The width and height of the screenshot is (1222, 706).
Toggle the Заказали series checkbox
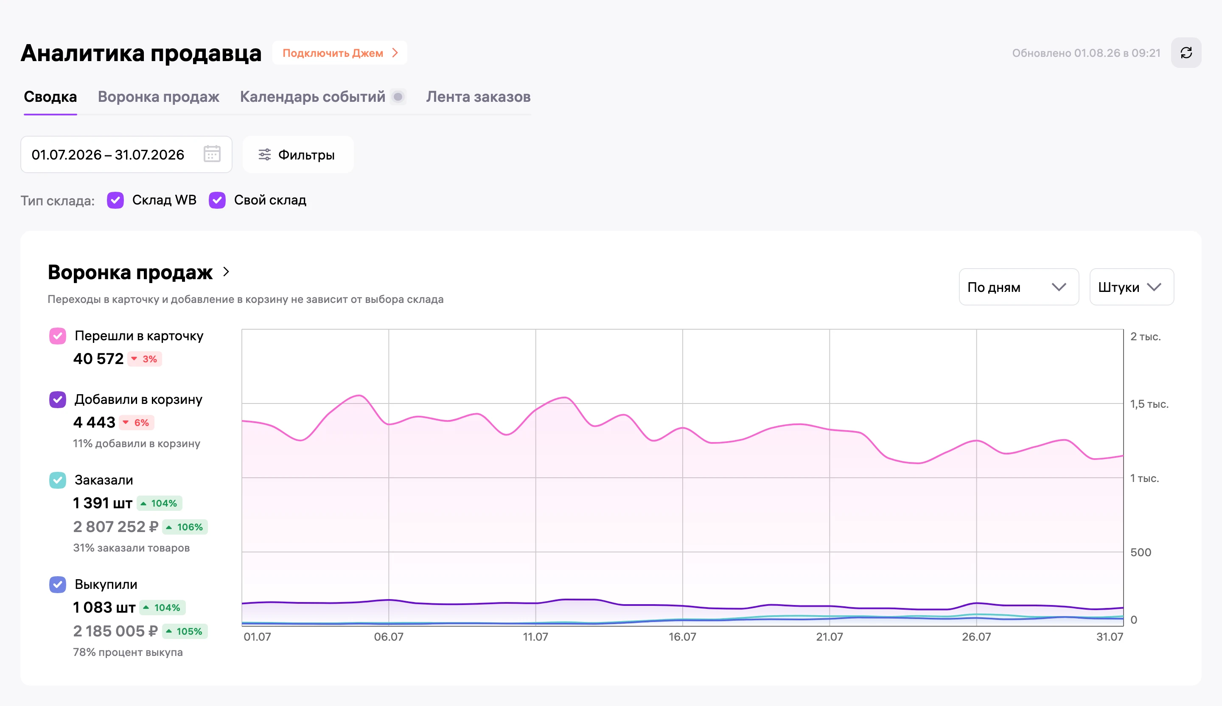pos(58,480)
